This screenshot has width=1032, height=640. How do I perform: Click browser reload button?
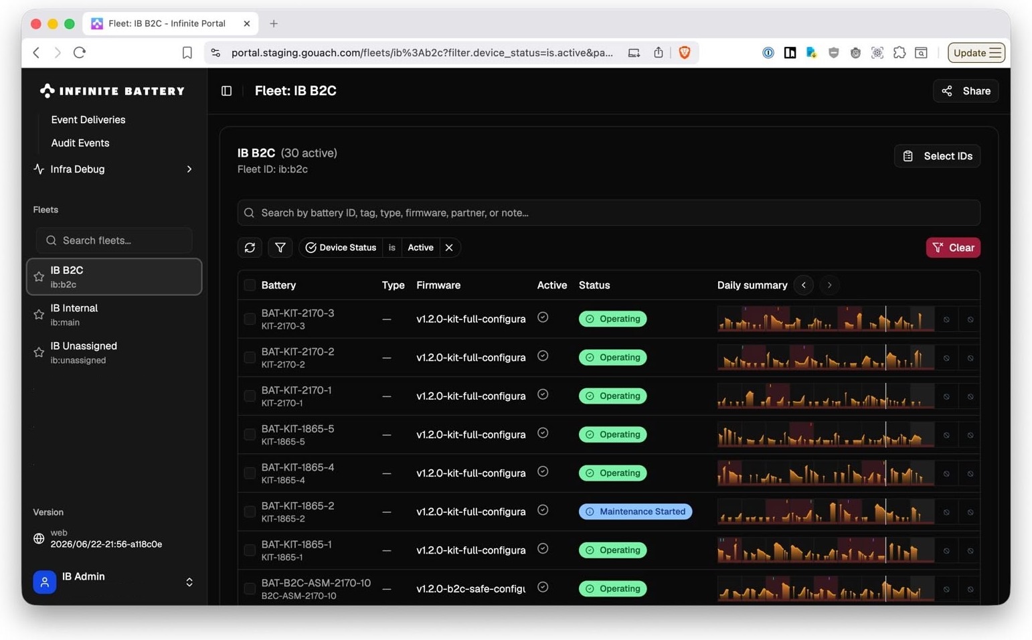[x=80, y=52]
